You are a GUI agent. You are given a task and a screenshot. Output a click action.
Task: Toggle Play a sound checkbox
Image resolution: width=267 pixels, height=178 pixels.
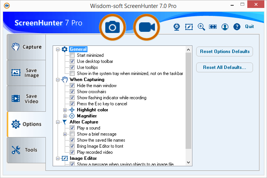[72, 128]
